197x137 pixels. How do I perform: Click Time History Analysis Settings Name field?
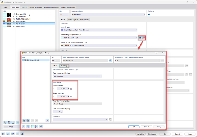tap(85, 61)
